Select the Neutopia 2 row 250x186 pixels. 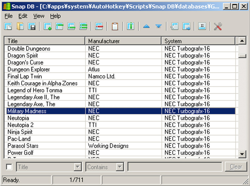[x=120, y=125]
